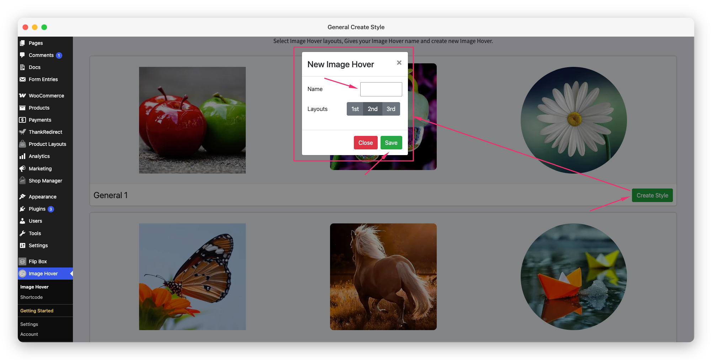Viewport: 712px width, 360px height.
Task: Click the green Create Style button
Action: tap(652, 195)
